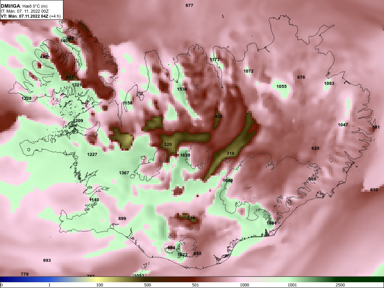Click the 457 height label

pyautogui.click(x=70, y=77)
